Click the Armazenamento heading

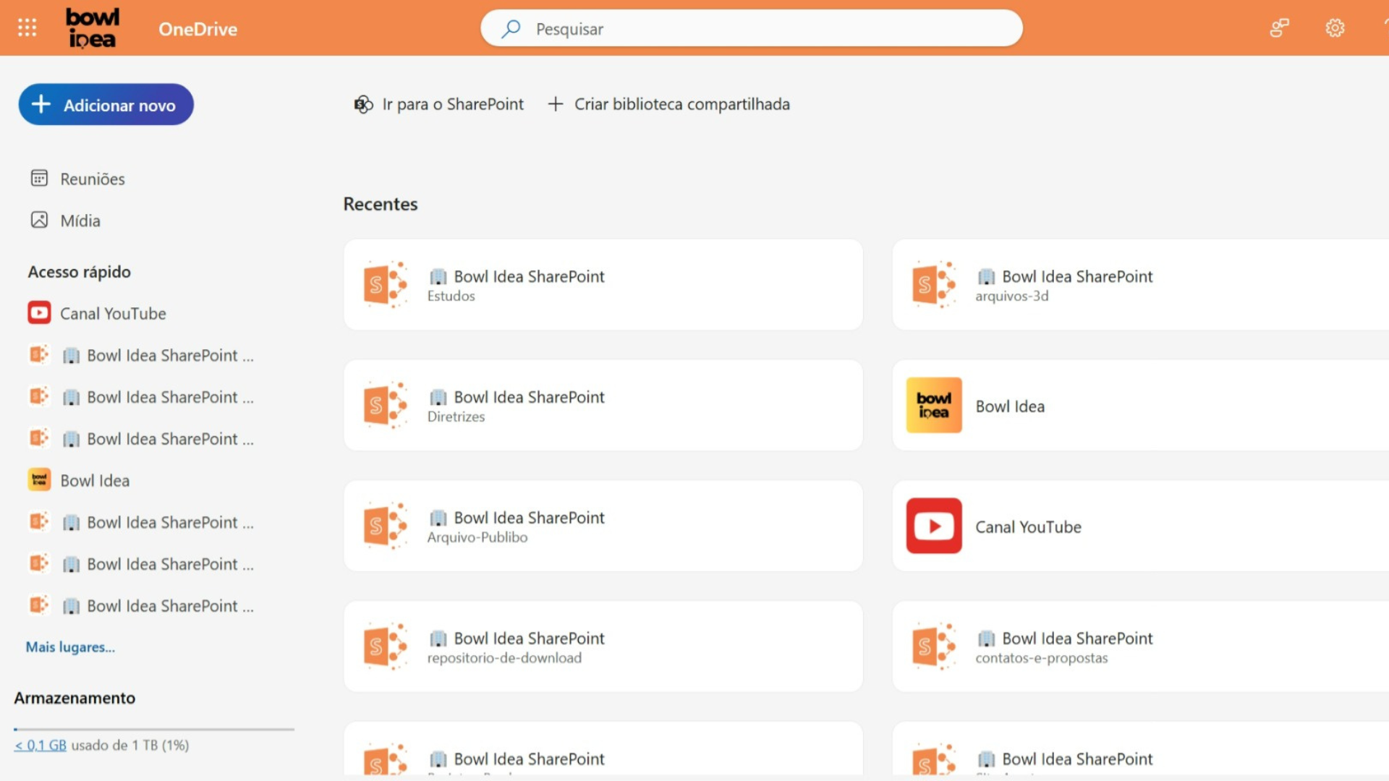tap(75, 698)
